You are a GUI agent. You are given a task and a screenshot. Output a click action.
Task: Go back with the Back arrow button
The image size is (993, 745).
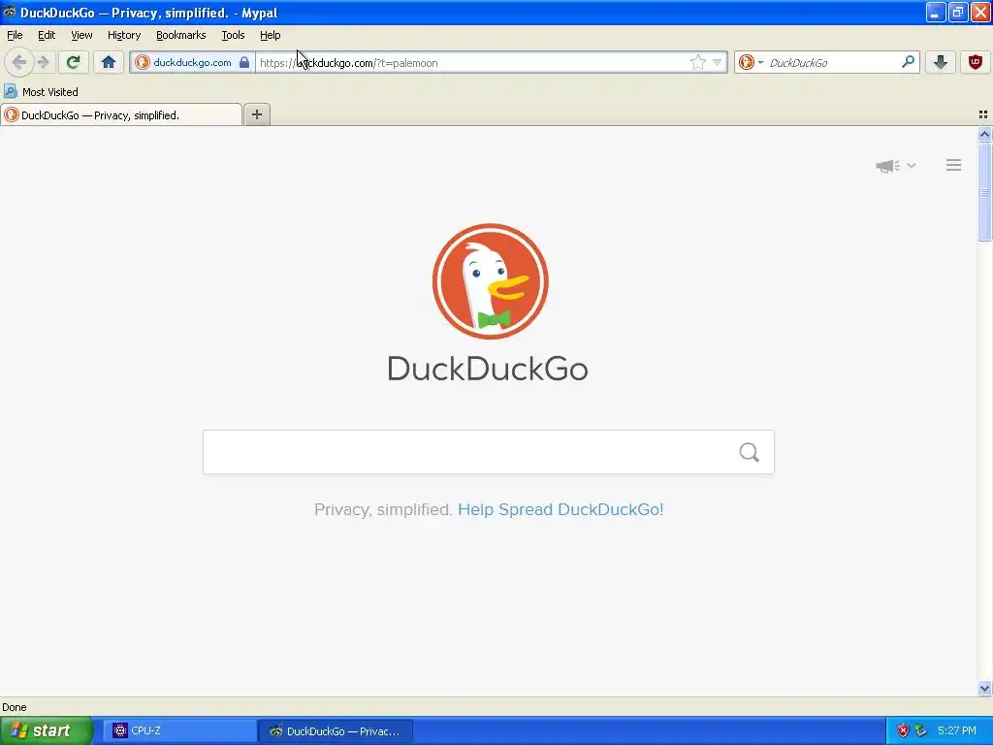coord(18,62)
